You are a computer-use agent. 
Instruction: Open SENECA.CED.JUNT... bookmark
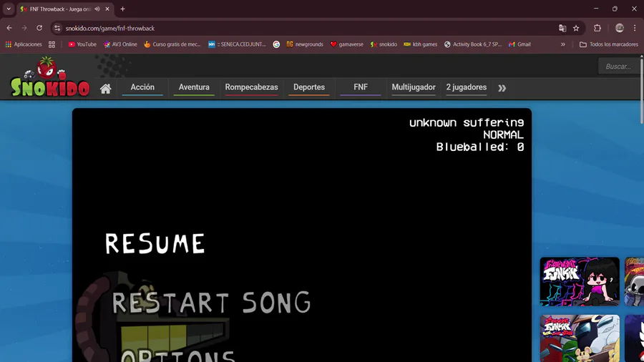click(237, 44)
